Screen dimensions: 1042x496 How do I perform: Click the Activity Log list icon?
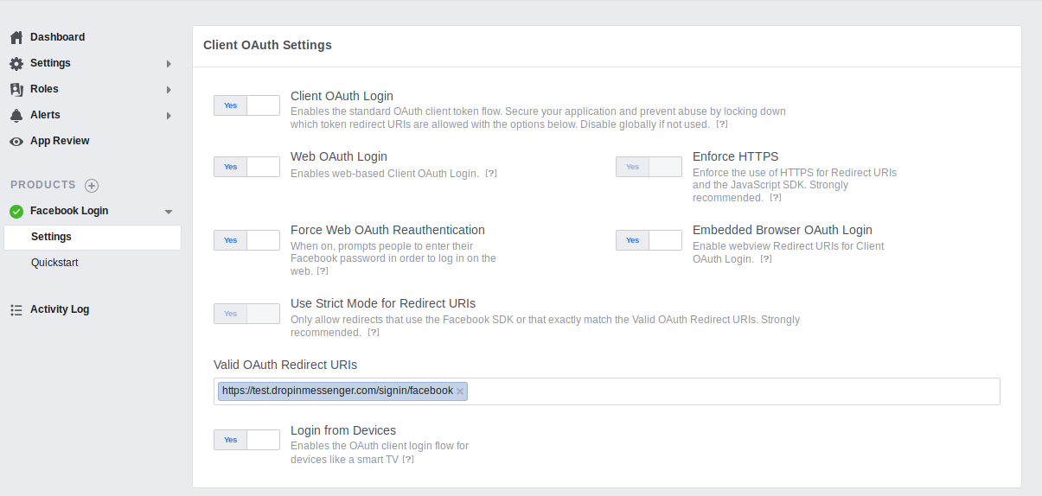coord(16,309)
